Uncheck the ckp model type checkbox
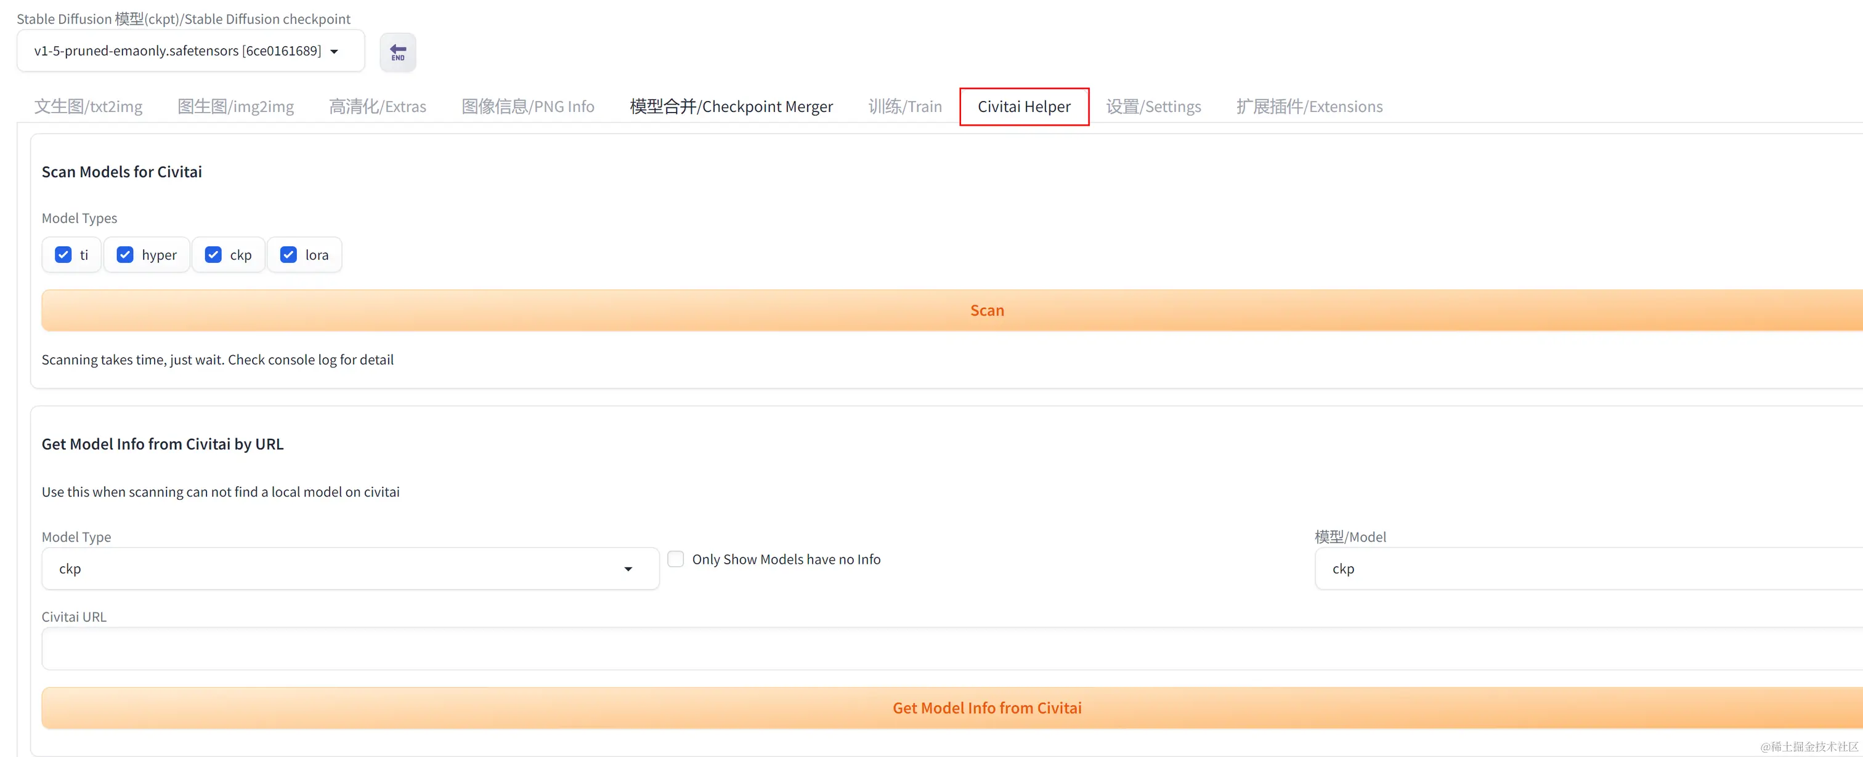 point(213,255)
